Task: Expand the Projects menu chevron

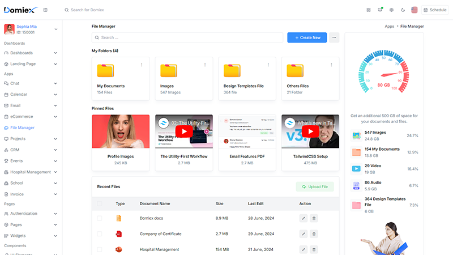Action: coord(55,139)
